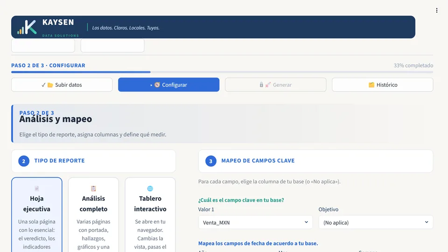Click the tagline Los datos. Claros. Locales. Tuyos.

[x=126, y=28]
